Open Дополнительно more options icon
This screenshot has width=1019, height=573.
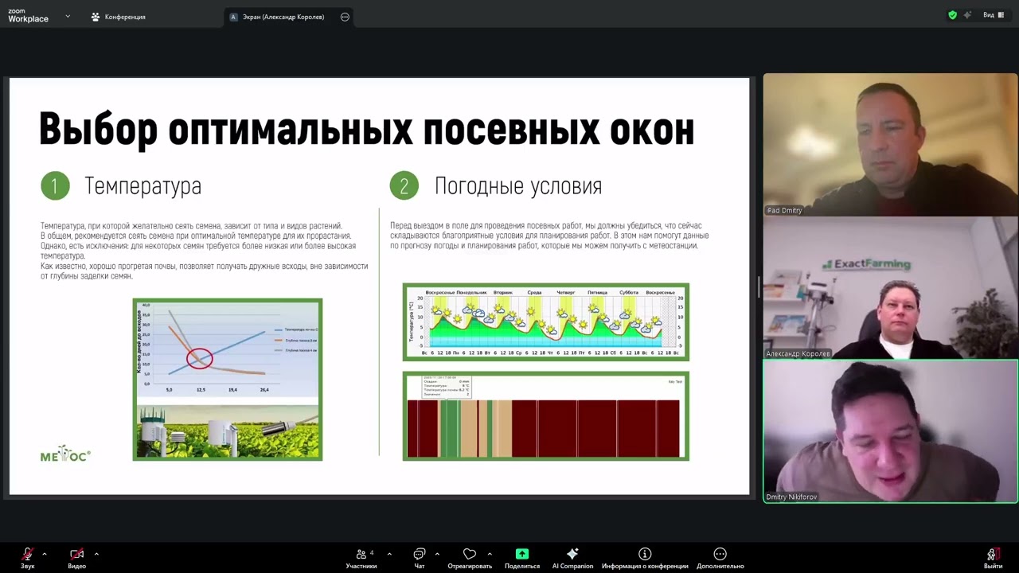pos(720,554)
